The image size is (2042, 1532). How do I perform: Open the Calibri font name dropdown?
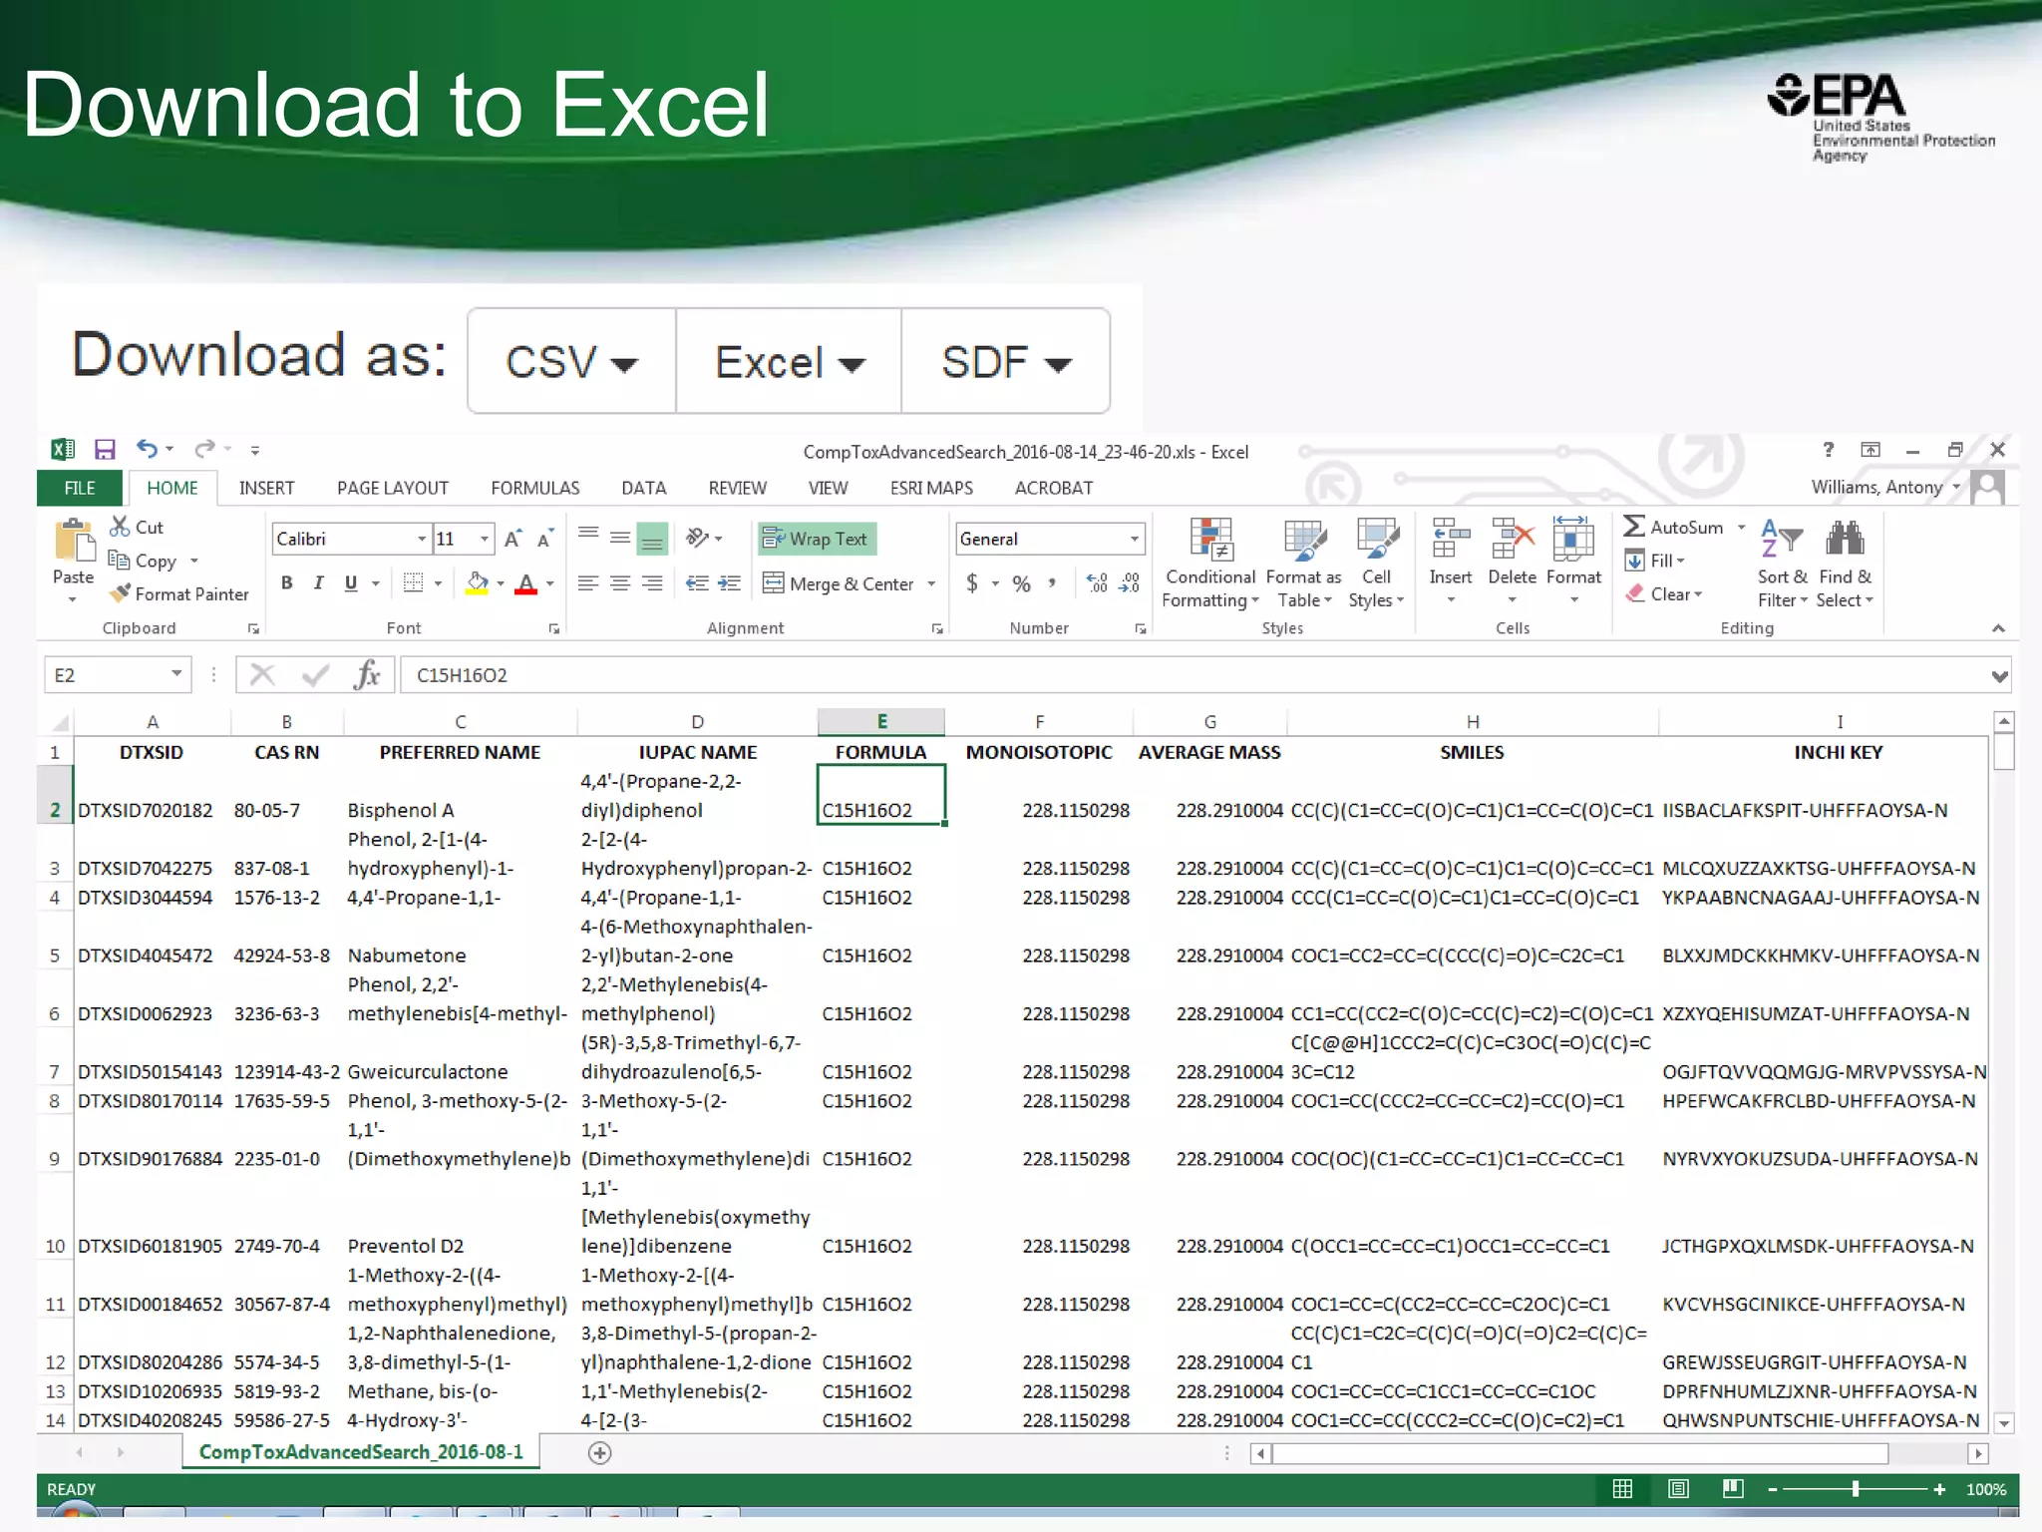pos(422,539)
